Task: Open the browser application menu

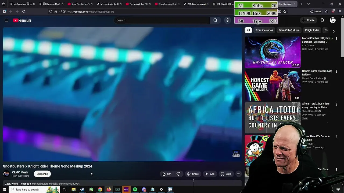Action: coord(340,12)
